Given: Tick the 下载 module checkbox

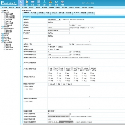Looking at the screenshot, I should [49, 68].
